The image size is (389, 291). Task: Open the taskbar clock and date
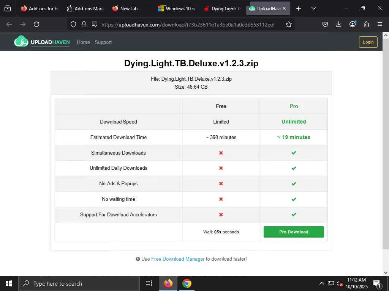pyautogui.click(x=357, y=283)
